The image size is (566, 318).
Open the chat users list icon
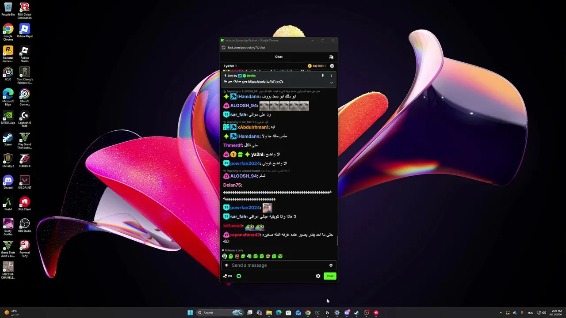click(x=331, y=57)
